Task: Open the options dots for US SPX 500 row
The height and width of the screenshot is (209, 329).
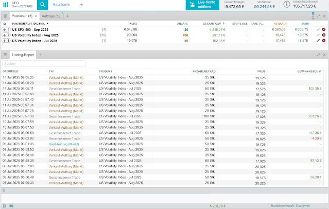Action: pos(9,29)
